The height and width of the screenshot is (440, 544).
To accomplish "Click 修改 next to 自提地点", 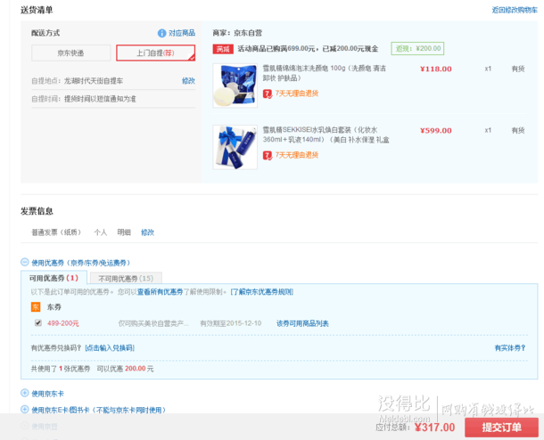I will click(188, 81).
